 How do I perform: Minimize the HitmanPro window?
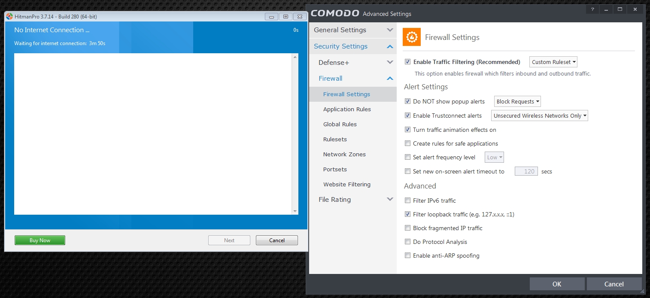coord(271,17)
